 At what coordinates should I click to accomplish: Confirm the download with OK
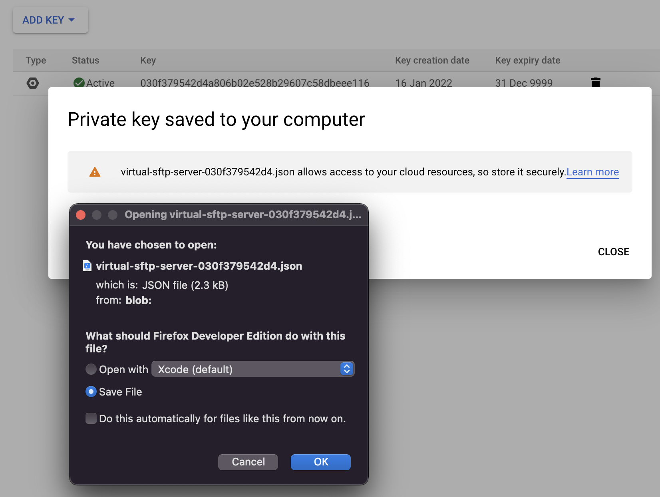pos(321,462)
